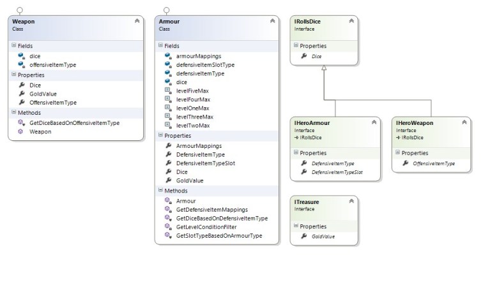The image size is (483, 306).
Task: Collapse the IRollsDice interface chevron
Action: point(351,22)
